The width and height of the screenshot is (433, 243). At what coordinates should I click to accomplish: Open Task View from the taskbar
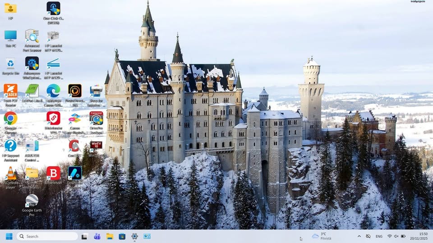tap(84, 236)
